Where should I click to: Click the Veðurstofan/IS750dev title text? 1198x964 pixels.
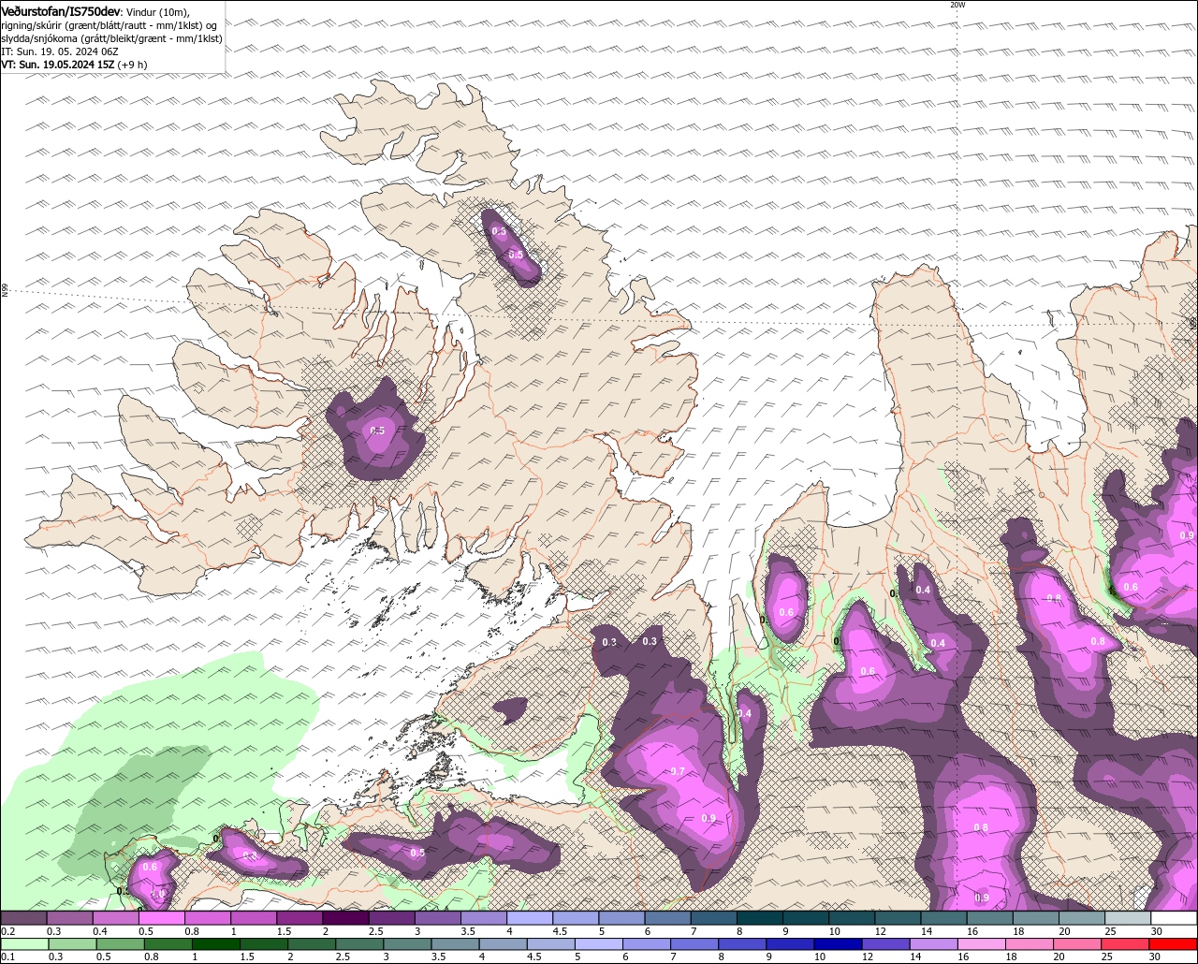point(61,11)
